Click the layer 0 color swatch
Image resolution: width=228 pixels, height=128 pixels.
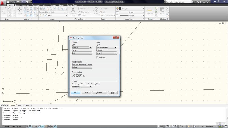pos(49,15)
